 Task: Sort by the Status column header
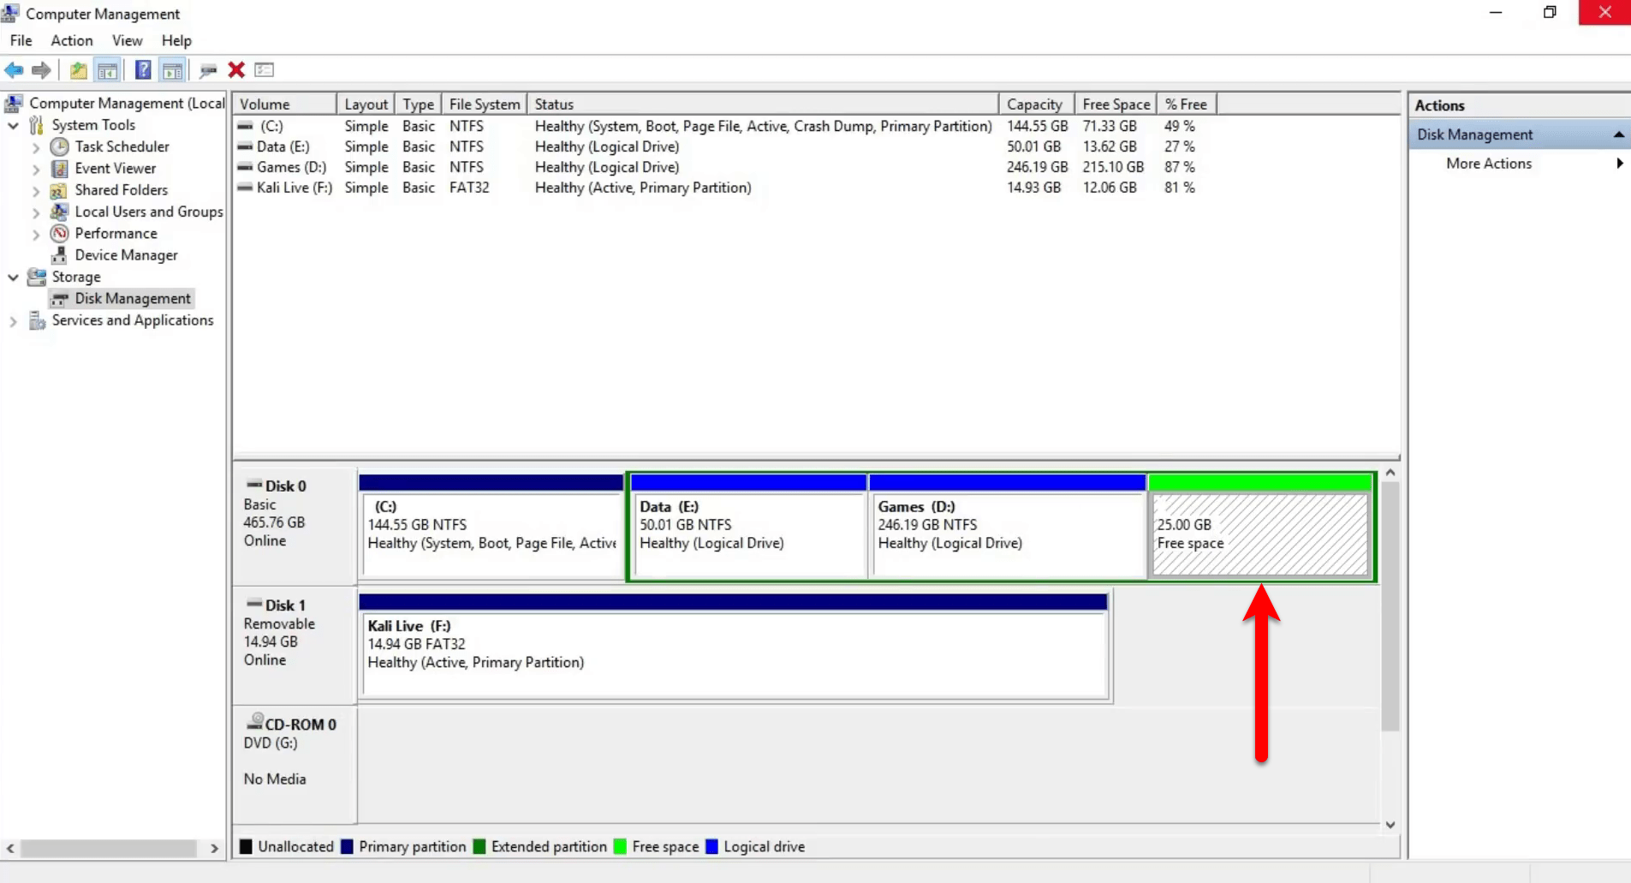[763, 104]
